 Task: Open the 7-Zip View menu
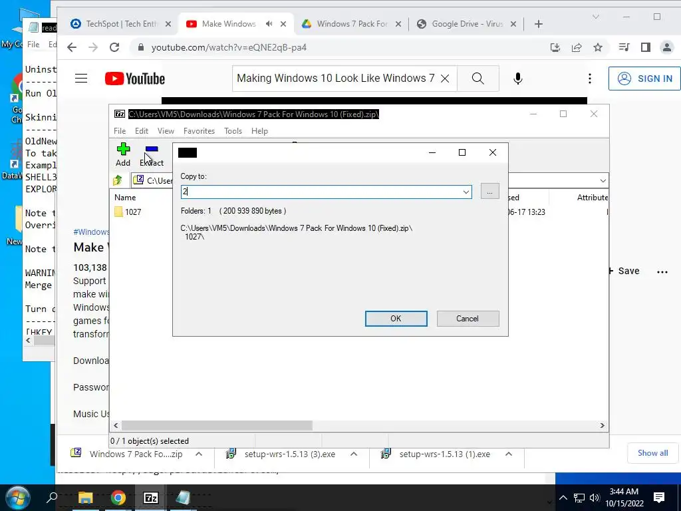click(166, 131)
